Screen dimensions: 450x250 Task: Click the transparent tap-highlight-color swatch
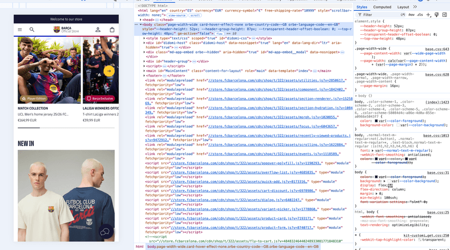[420, 240]
